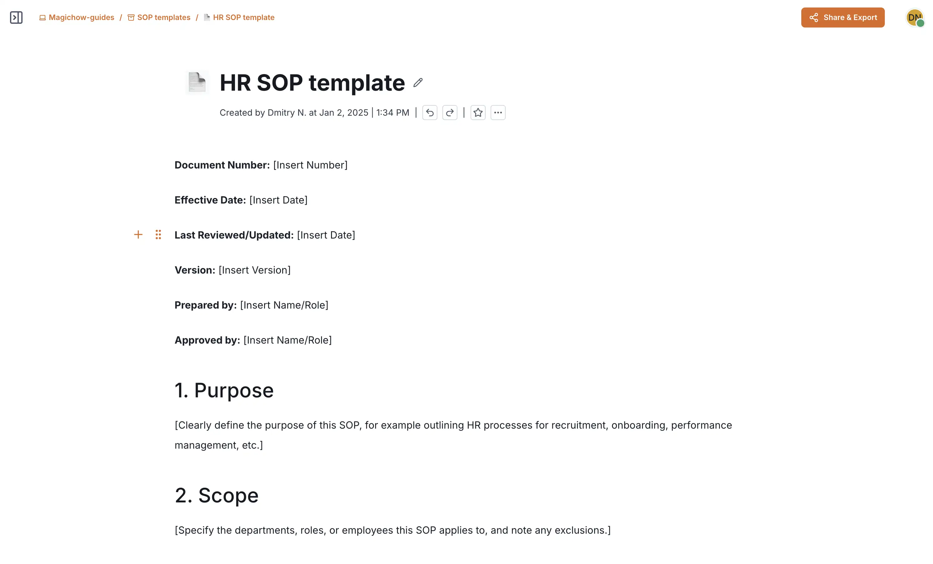Click the 2. Scope heading
This screenshot has width=933, height=564.
pyautogui.click(x=216, y=496)
